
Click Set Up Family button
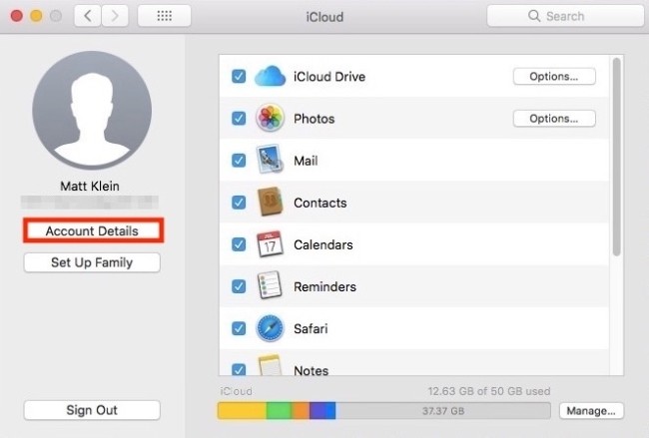92,262
